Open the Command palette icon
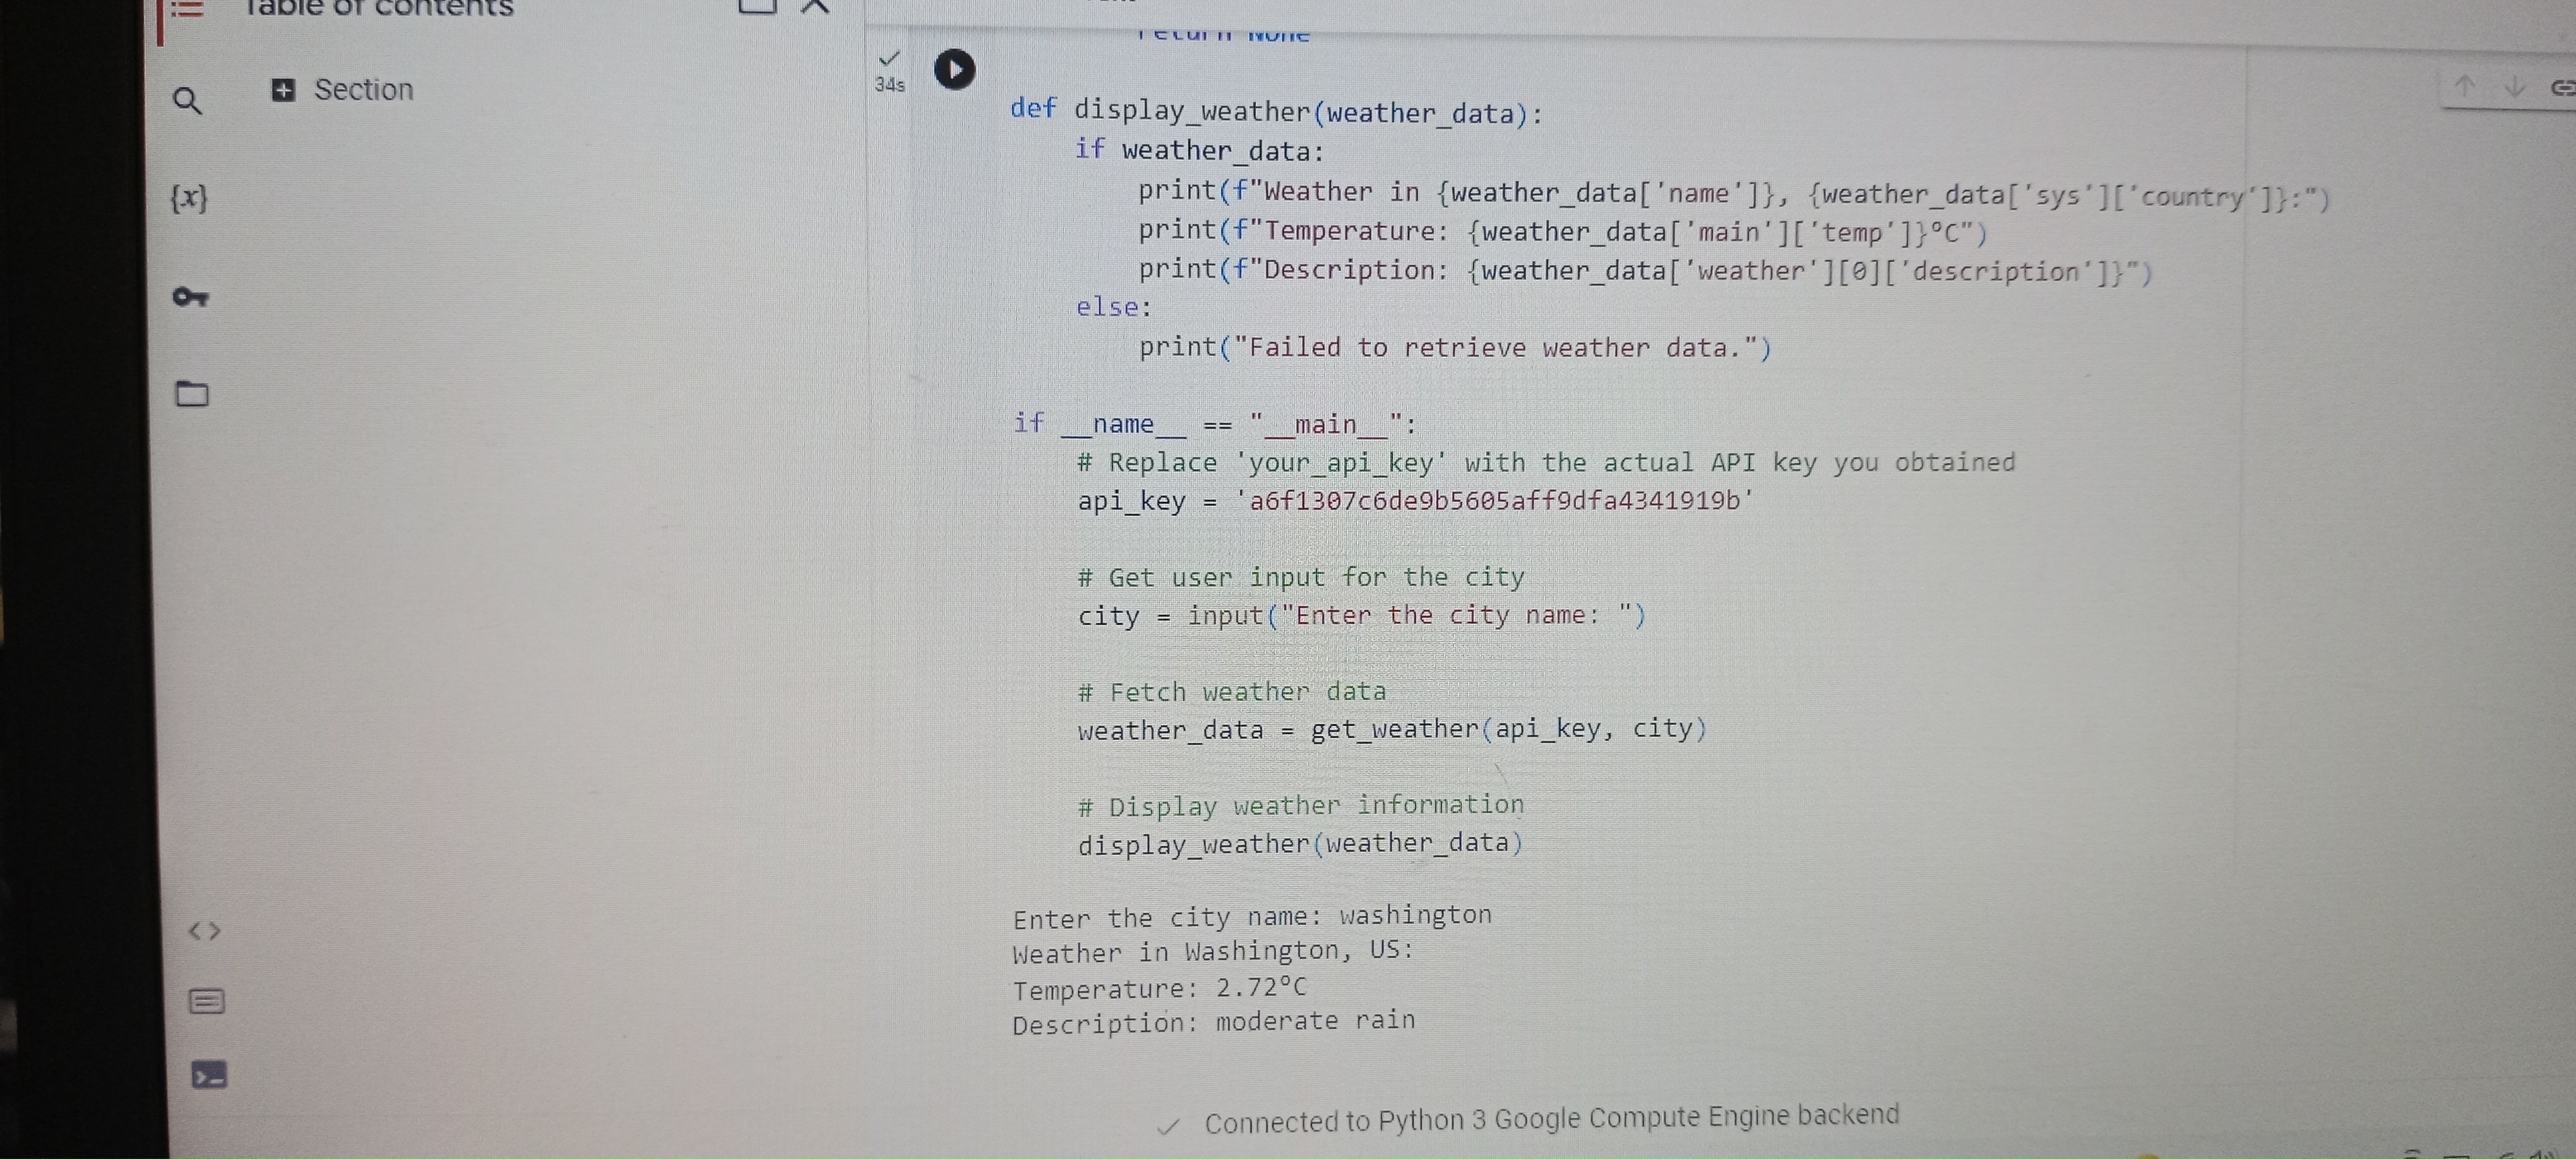2576x1159 pixels. click(207, 1001)
